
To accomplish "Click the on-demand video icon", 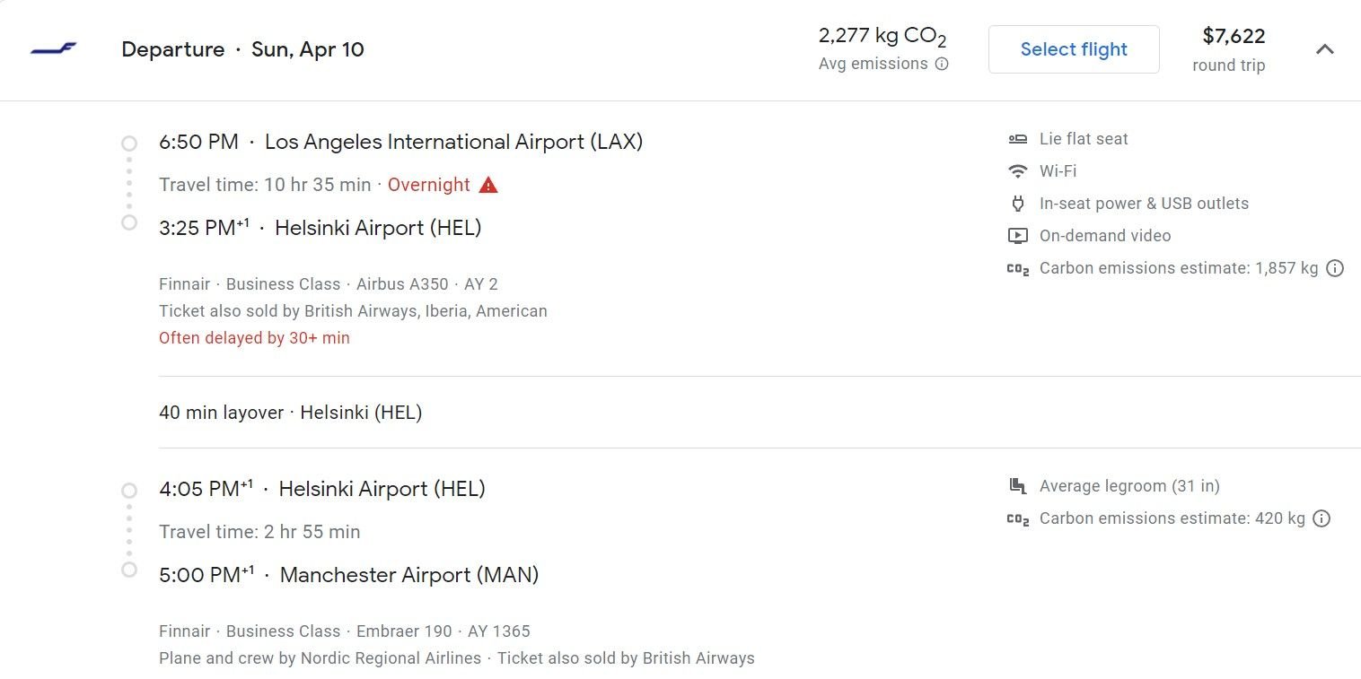I will click(1017, 235).
